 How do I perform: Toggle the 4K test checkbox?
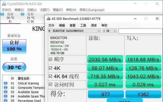point(50,68)
